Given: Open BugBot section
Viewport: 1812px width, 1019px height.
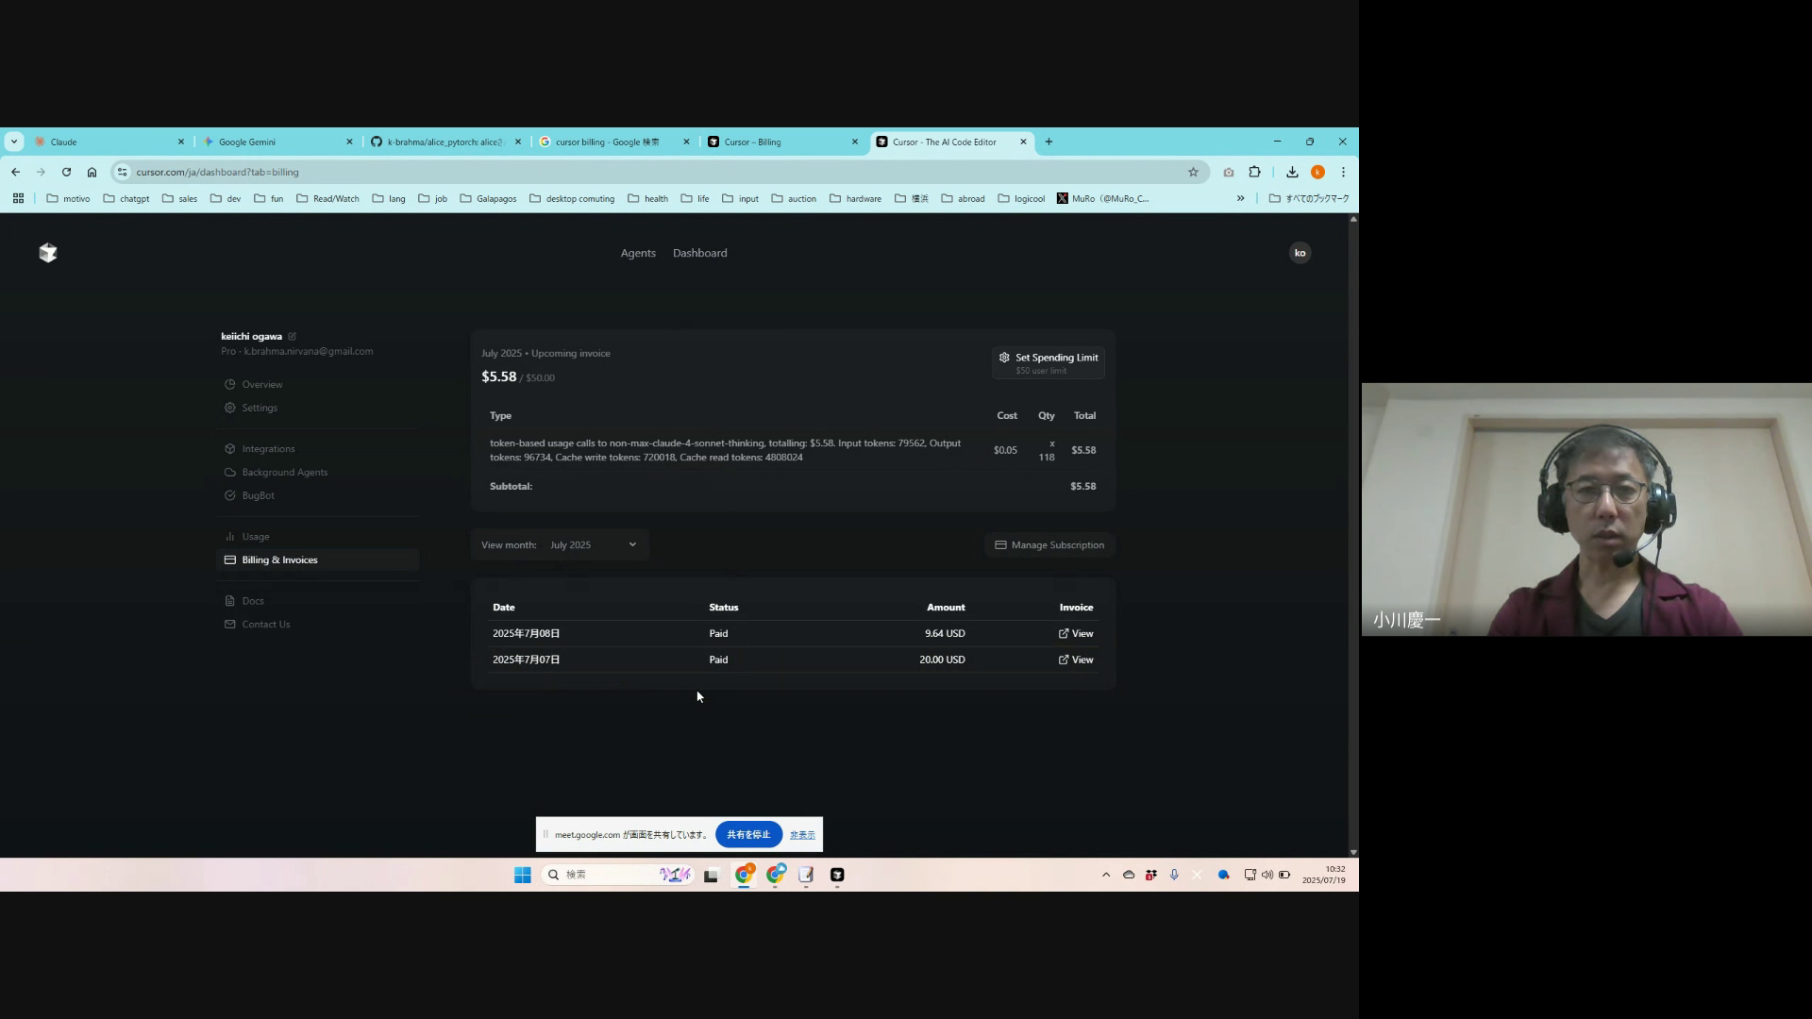Looking at the screenshot, I should (x=258, y=496).
